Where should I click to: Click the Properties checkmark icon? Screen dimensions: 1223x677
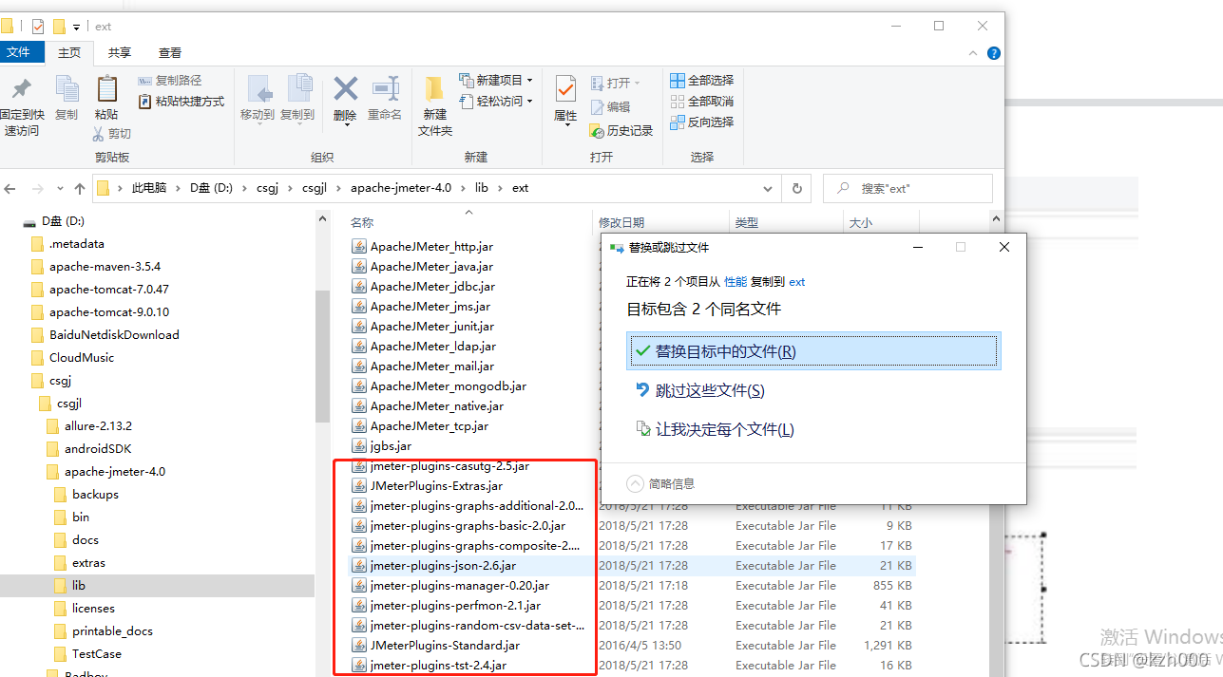pos(565,88)
